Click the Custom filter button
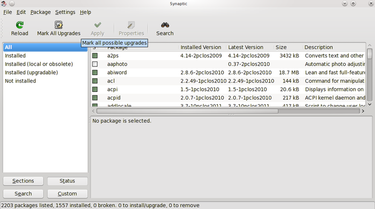The height and width of the screenshot is (209, 375). tap(67, 194)
